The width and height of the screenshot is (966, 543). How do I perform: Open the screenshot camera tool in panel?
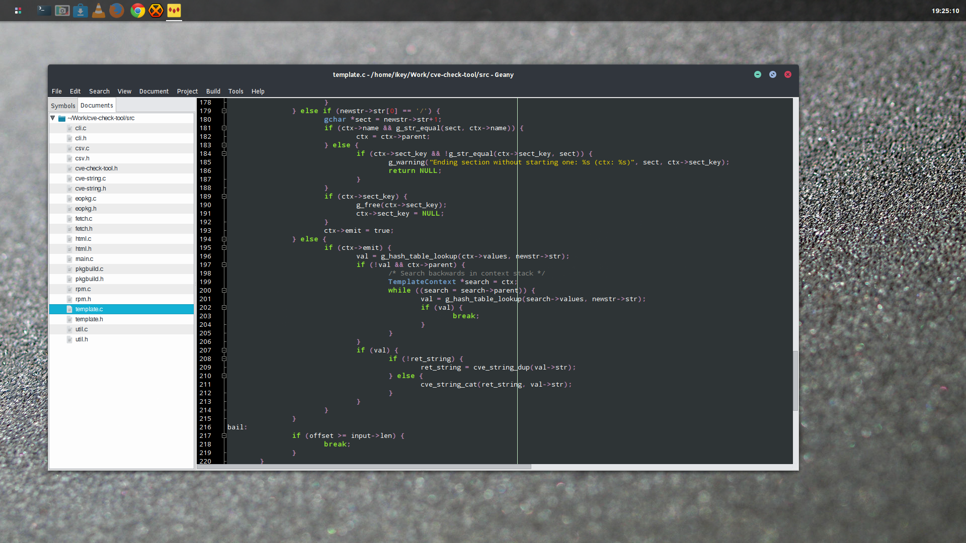click(62, 11)
